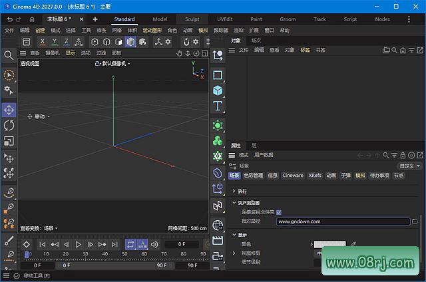The image size is (426, 282).
Task: Click the 相对路径 input field
Action: 343,221
